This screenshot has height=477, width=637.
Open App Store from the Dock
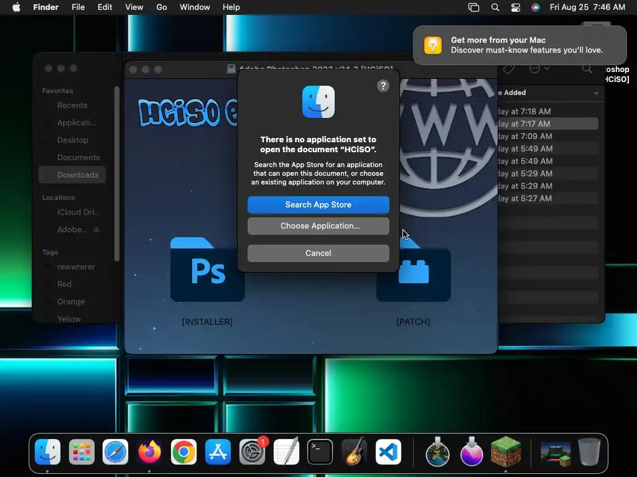pos(218,452)
